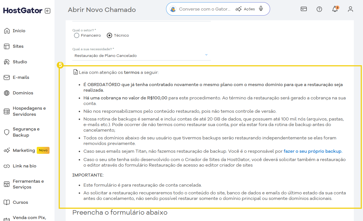Click the 'Abrir Novo Chamado' page title
363x221 pixels.
[x=102, y=10]
